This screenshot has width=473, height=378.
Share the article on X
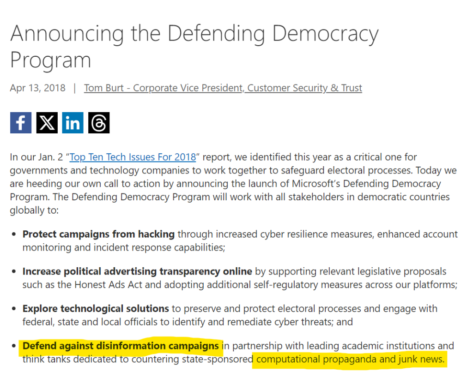tap(47, 123)
